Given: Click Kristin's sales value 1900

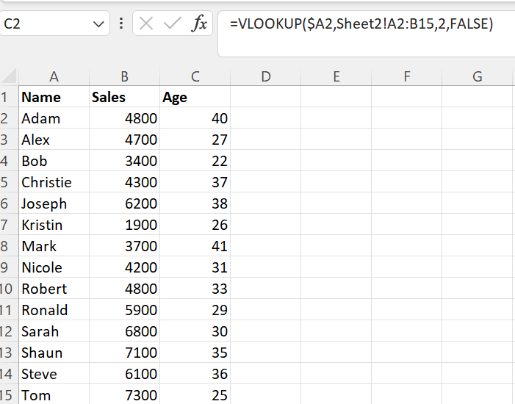Looking at the screenshot, I should 124,224.
